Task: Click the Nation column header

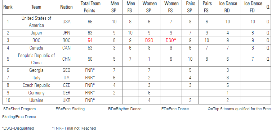Action: click(x=66, y=7)
